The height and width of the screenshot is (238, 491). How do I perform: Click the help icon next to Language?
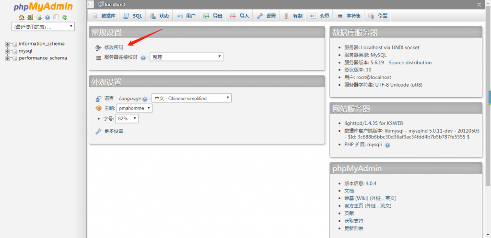(x=145, y=99)
